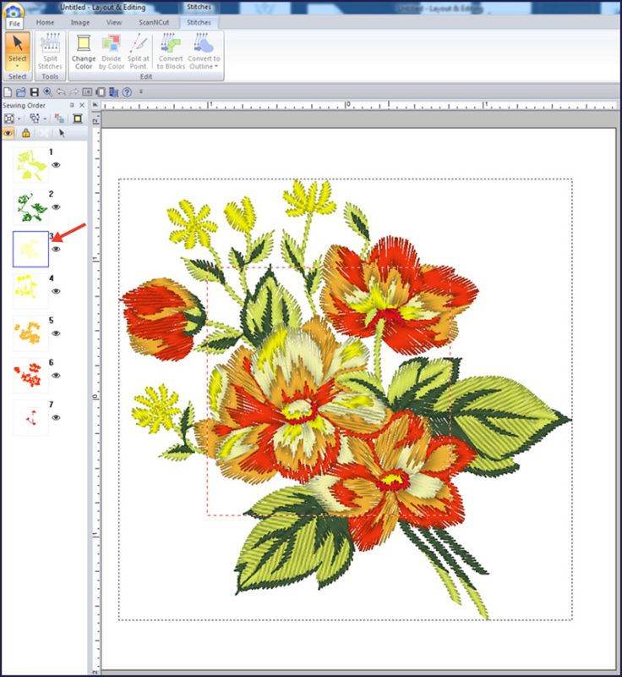Expand the Select tool dropdown arrow
622x677 pixels.
coord(18,67)
